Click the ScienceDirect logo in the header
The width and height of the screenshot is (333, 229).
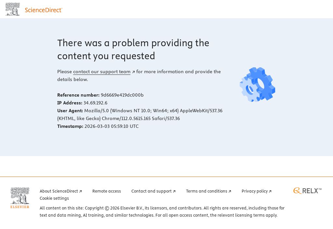44,9
